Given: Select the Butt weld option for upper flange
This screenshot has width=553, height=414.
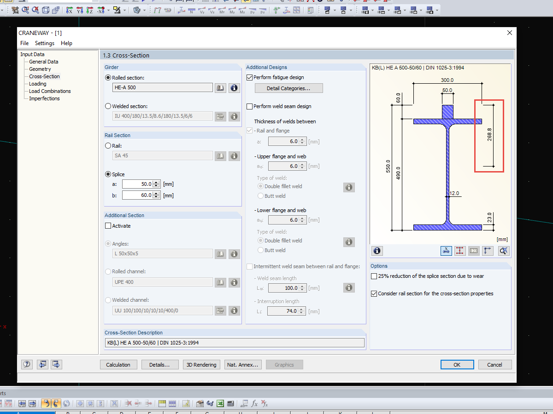Looking at the screenshot, I should 259,195.
